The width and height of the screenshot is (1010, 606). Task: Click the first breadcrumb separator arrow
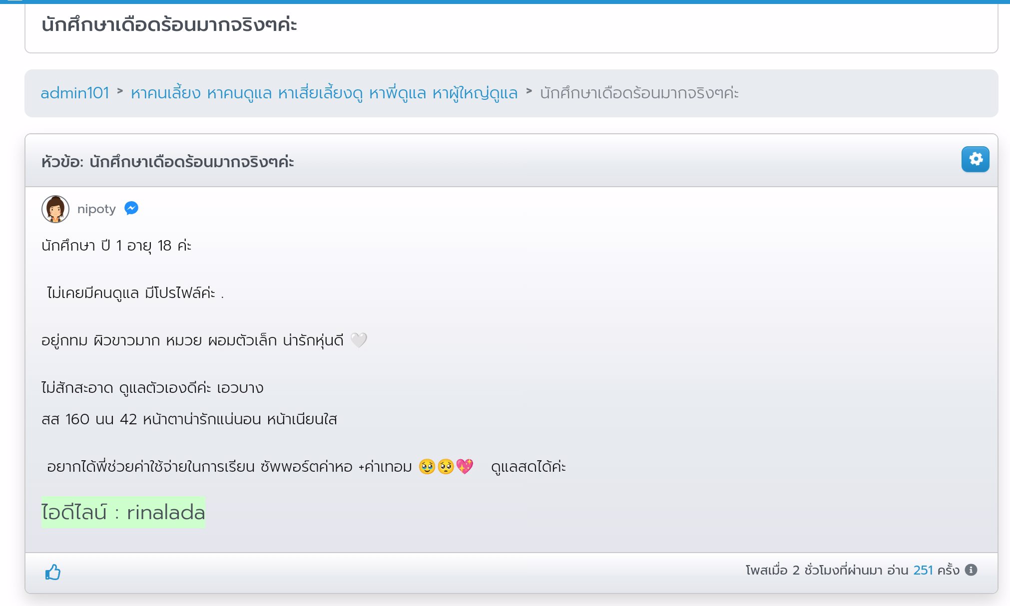[120, 91]
